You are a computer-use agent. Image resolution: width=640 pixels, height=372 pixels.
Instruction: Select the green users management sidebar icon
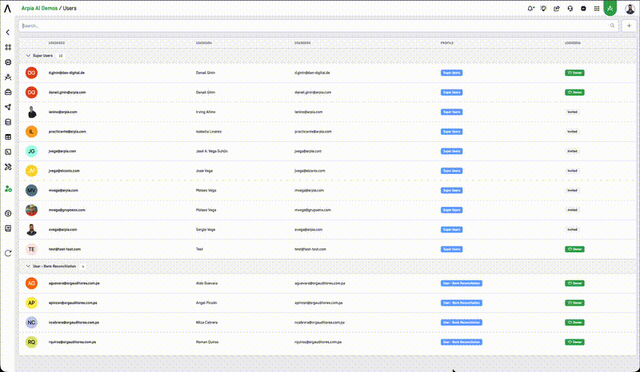tap(8, 188)
